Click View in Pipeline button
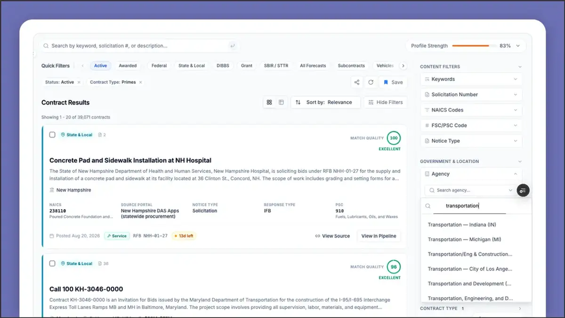Screen dimensions: 565x318 click(379, 236)
